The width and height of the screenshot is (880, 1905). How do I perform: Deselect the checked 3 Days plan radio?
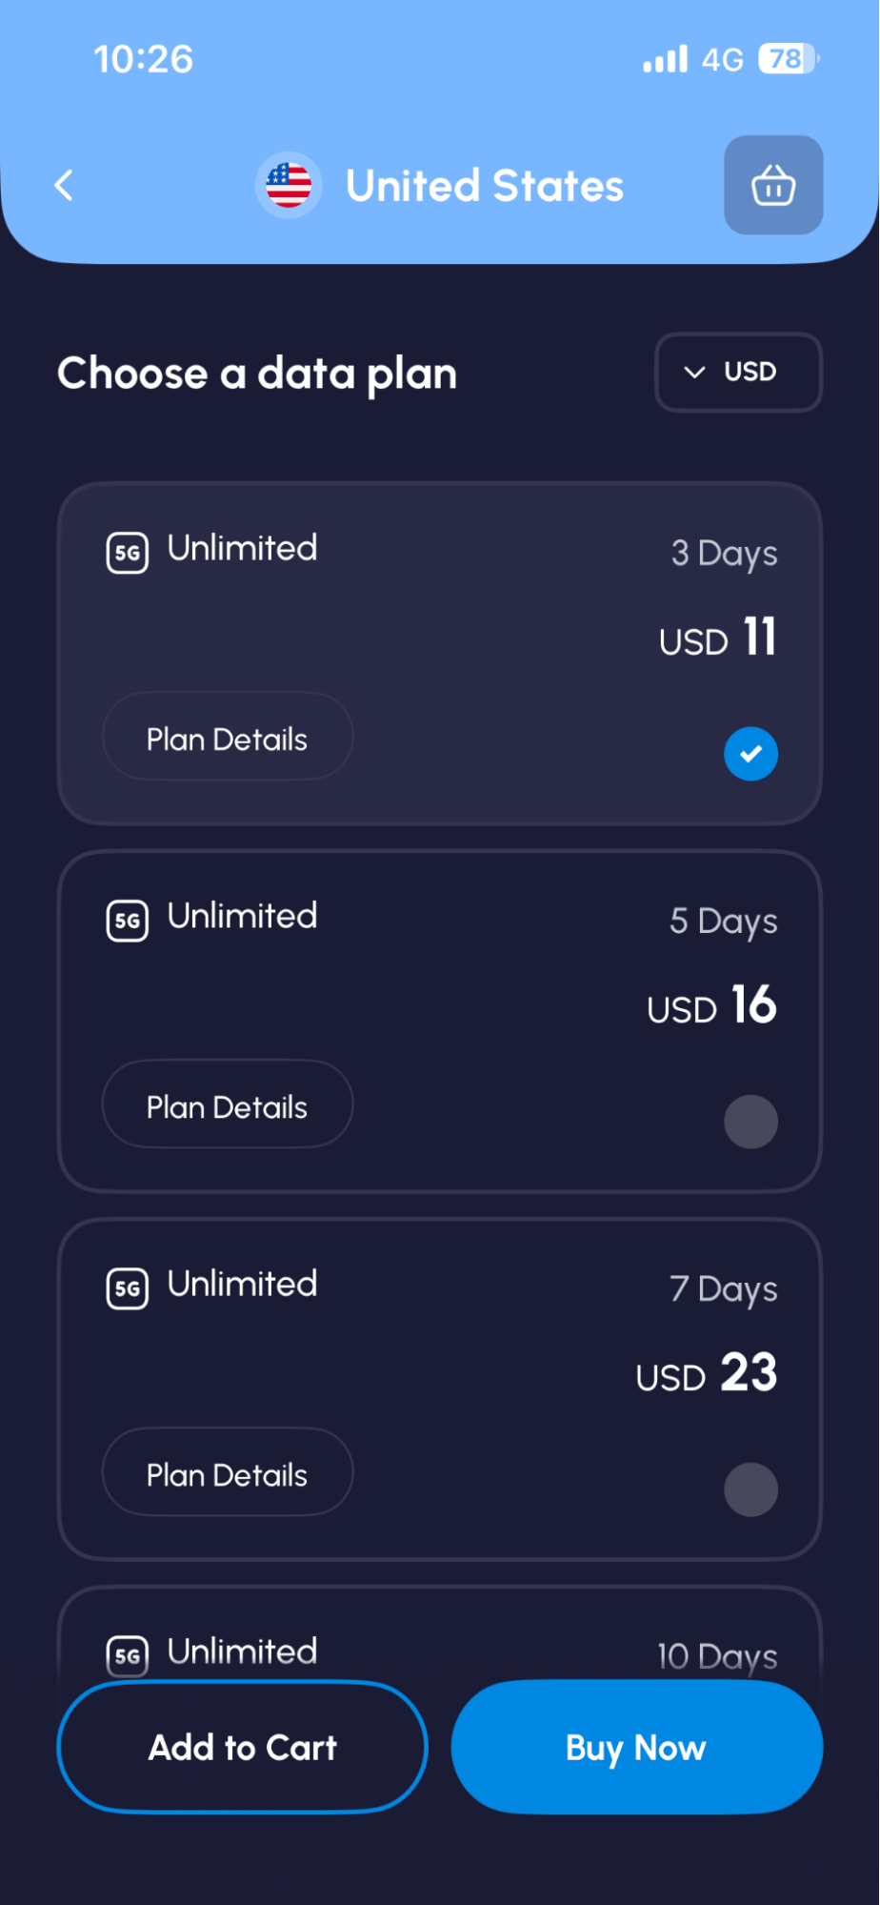(750, 754)
